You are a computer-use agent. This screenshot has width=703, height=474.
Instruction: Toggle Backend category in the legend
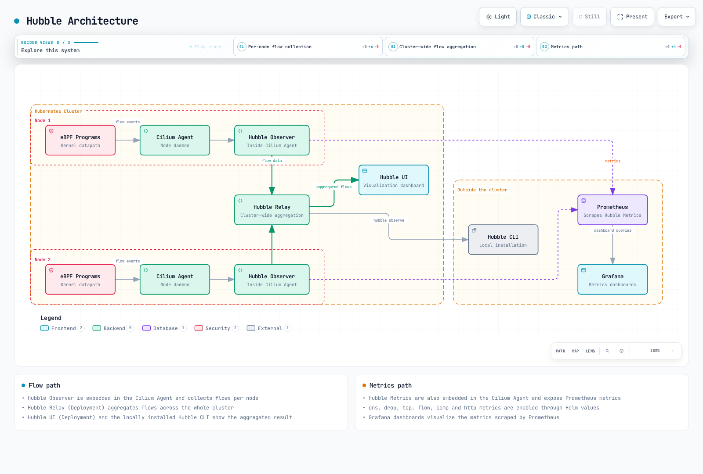tap(113, 328)
